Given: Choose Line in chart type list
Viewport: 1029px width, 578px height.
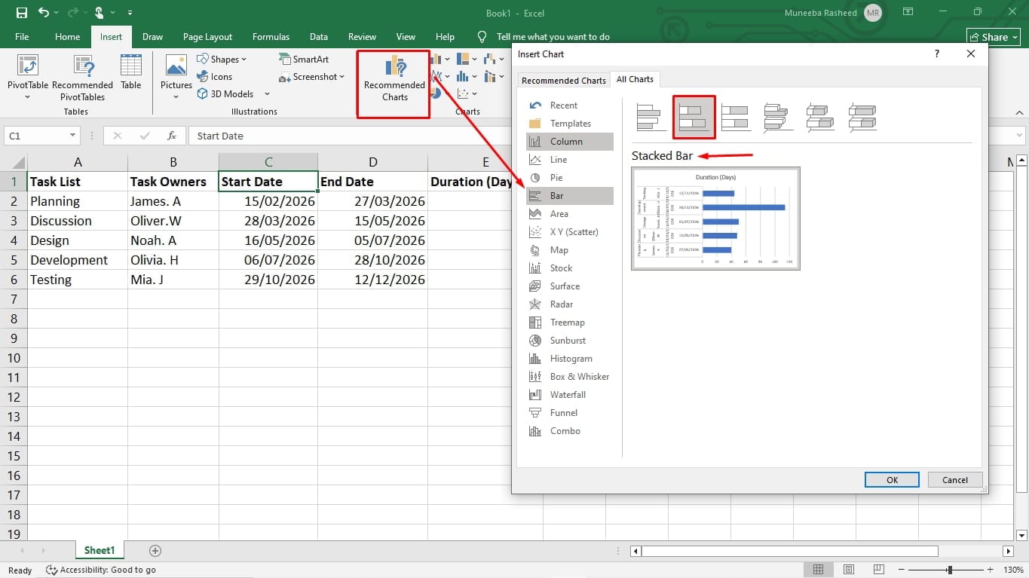Looking at the screenshot, I should (569, 160).
